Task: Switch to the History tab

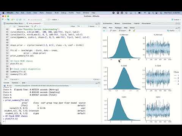Action: click(117, 23)
